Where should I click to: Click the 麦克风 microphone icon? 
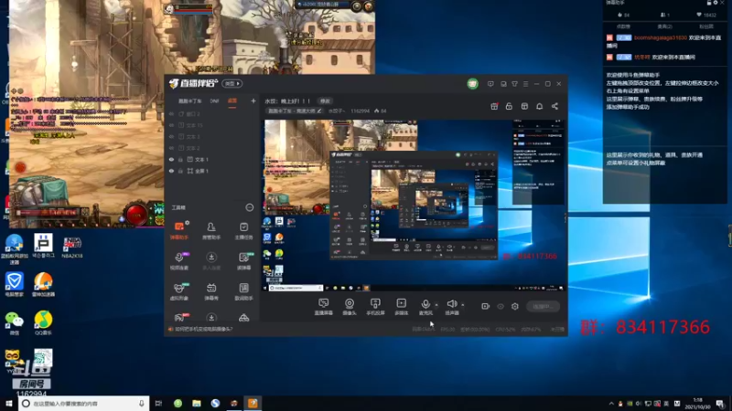coord(425,304)
